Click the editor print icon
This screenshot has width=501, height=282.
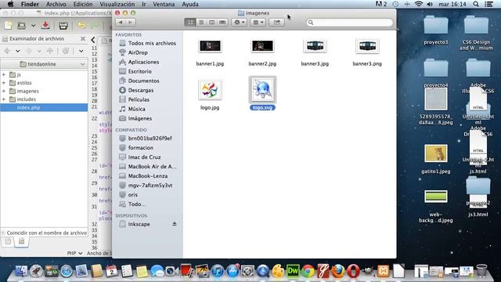click(63, 26)
